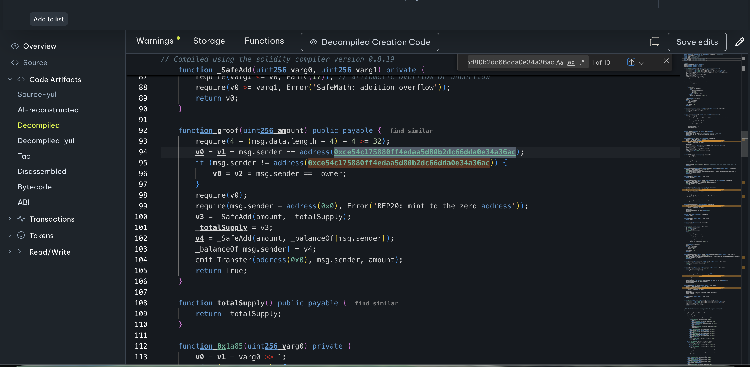Viewport: 750px width, 367px height.
Task: Switch to the Storage tab
Action: [209, 41]
